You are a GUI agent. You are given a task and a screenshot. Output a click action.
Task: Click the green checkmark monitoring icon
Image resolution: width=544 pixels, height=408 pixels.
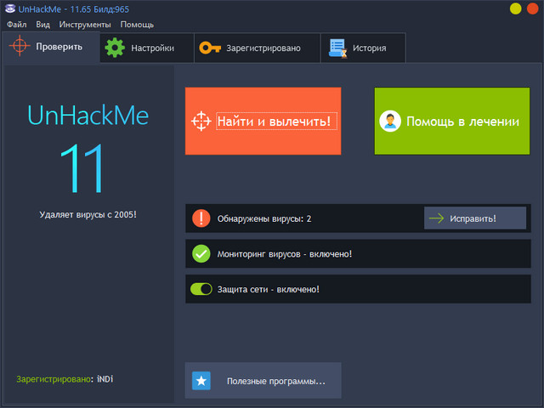pyautogui.click(x=201, y=253)
